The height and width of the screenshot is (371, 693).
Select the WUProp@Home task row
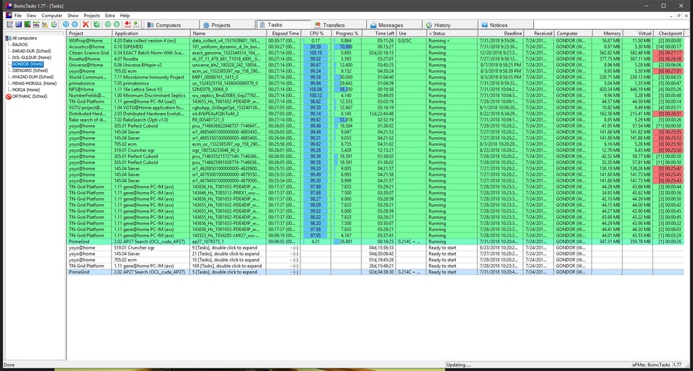tap(375, 41)
